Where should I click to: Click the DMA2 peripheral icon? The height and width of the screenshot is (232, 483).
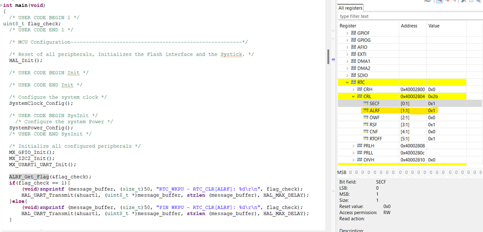pos(353,69)
